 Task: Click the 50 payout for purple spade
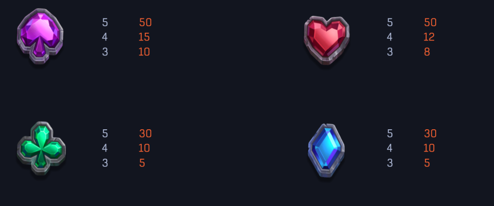[x=145, y=22]
